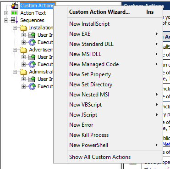Open the New EXE submenu arrow
This screenshot has width=170, height=169.
pyautogui.click(x=157, y=34)
